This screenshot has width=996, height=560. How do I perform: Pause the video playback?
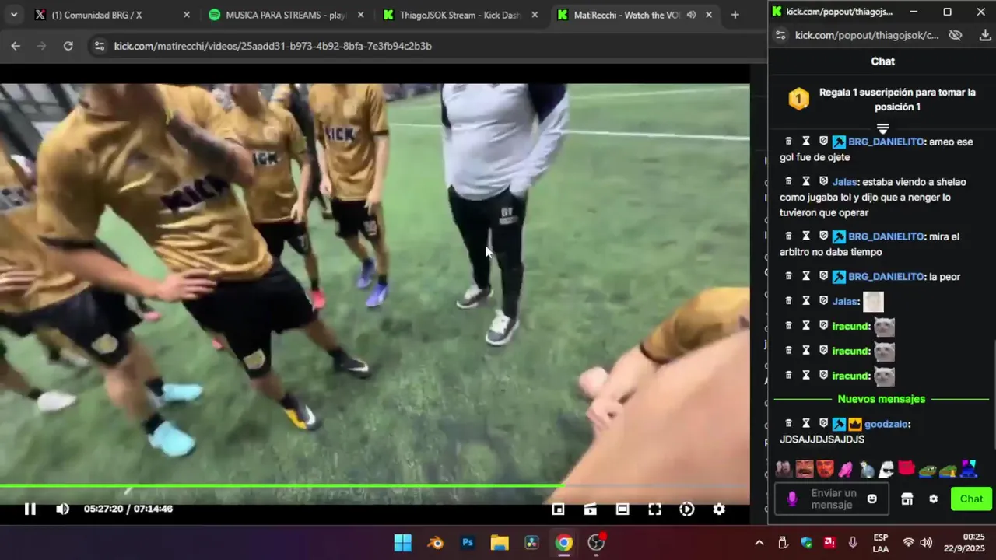pyautogui.click(x=30, y=509)
